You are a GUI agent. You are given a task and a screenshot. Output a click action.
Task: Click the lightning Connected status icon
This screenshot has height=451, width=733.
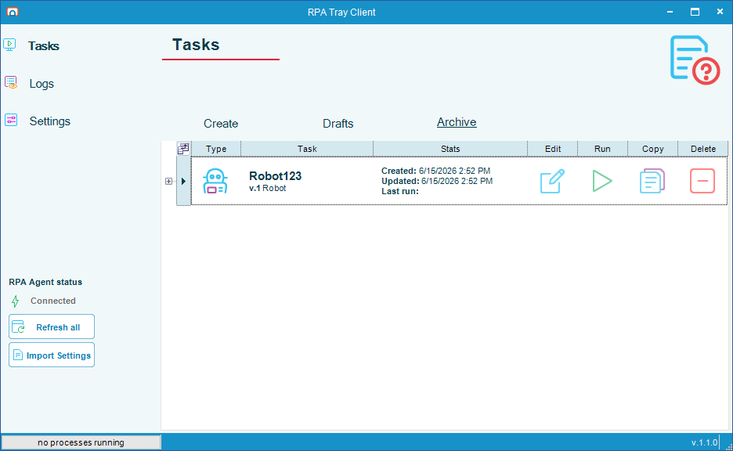[16, 301]
